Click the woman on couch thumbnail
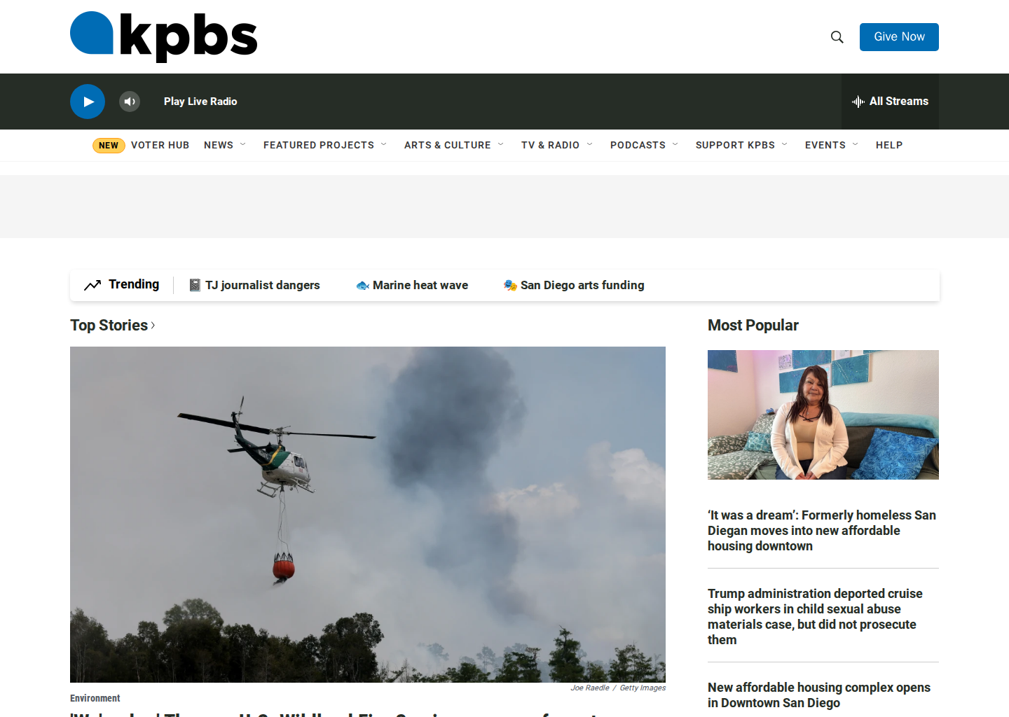The width and height of the screenshot is (1009, 717). tap(823, 415)
